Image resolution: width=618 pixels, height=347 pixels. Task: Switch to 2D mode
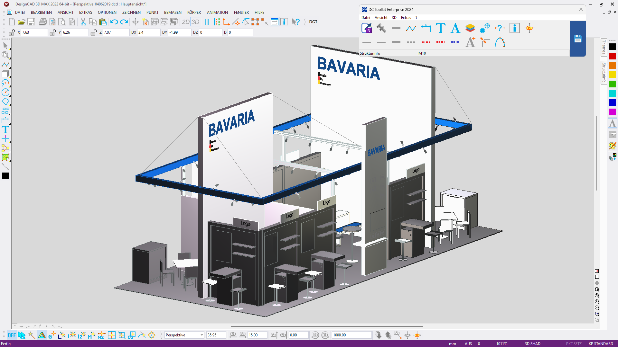pos(186,22)
